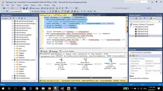
Task: Click the Undo arrow icon
Action: click(66, 8)
